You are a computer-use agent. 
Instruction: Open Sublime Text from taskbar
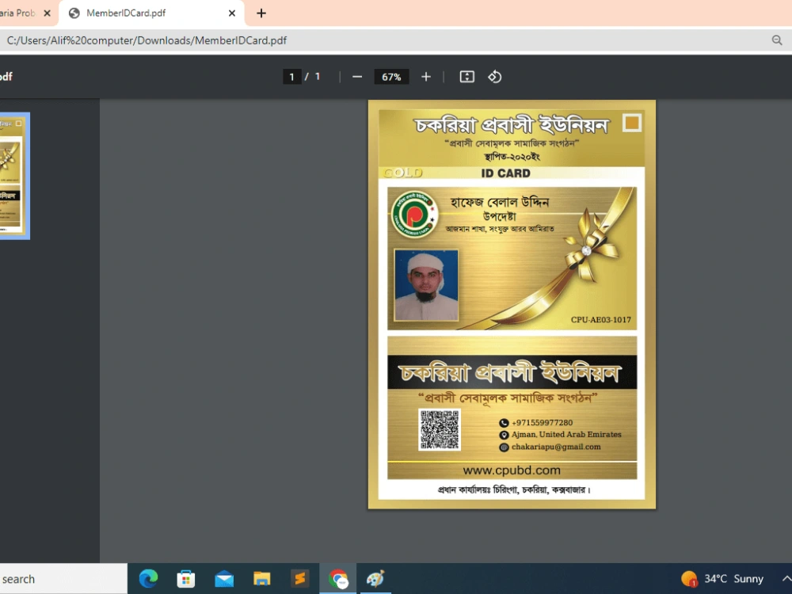(300, 578)
